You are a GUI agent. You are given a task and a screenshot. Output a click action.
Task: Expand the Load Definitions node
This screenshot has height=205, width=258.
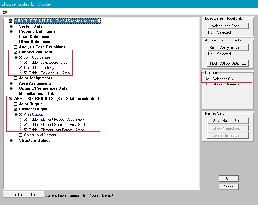[x=11, y=37]
